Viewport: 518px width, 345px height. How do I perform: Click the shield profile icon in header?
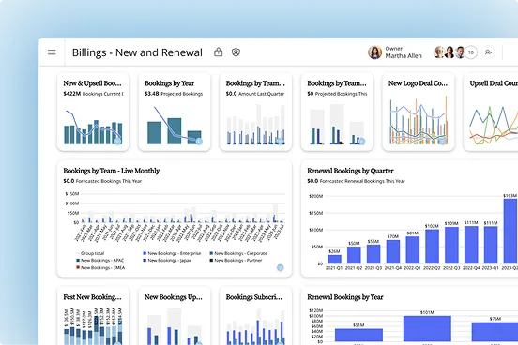coord(236,52)
